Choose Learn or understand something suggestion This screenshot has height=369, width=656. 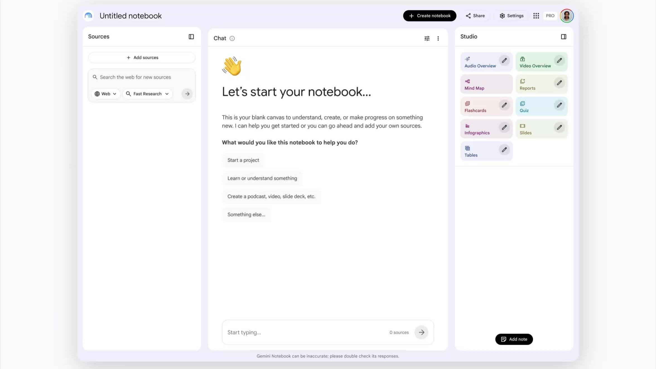(x=262, y=178)
